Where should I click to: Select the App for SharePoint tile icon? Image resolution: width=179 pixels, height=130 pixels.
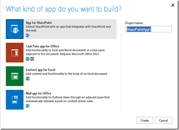tap(15, 29)
